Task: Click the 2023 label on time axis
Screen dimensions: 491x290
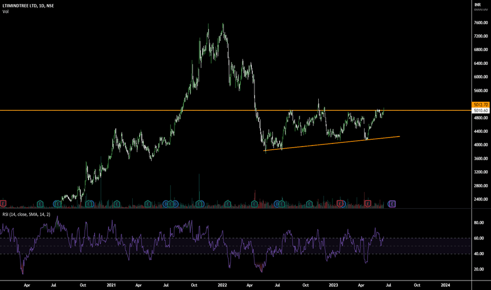Action: tap(333, 285)
